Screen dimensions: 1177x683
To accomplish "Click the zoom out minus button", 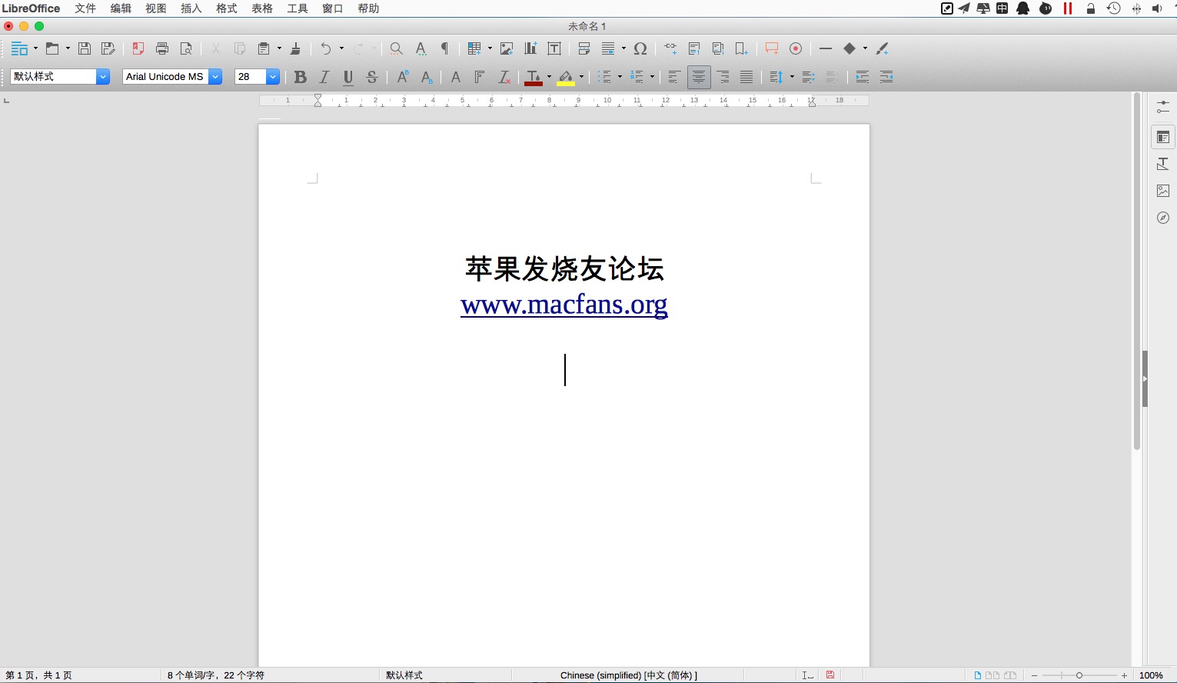I will [1034, 675].
